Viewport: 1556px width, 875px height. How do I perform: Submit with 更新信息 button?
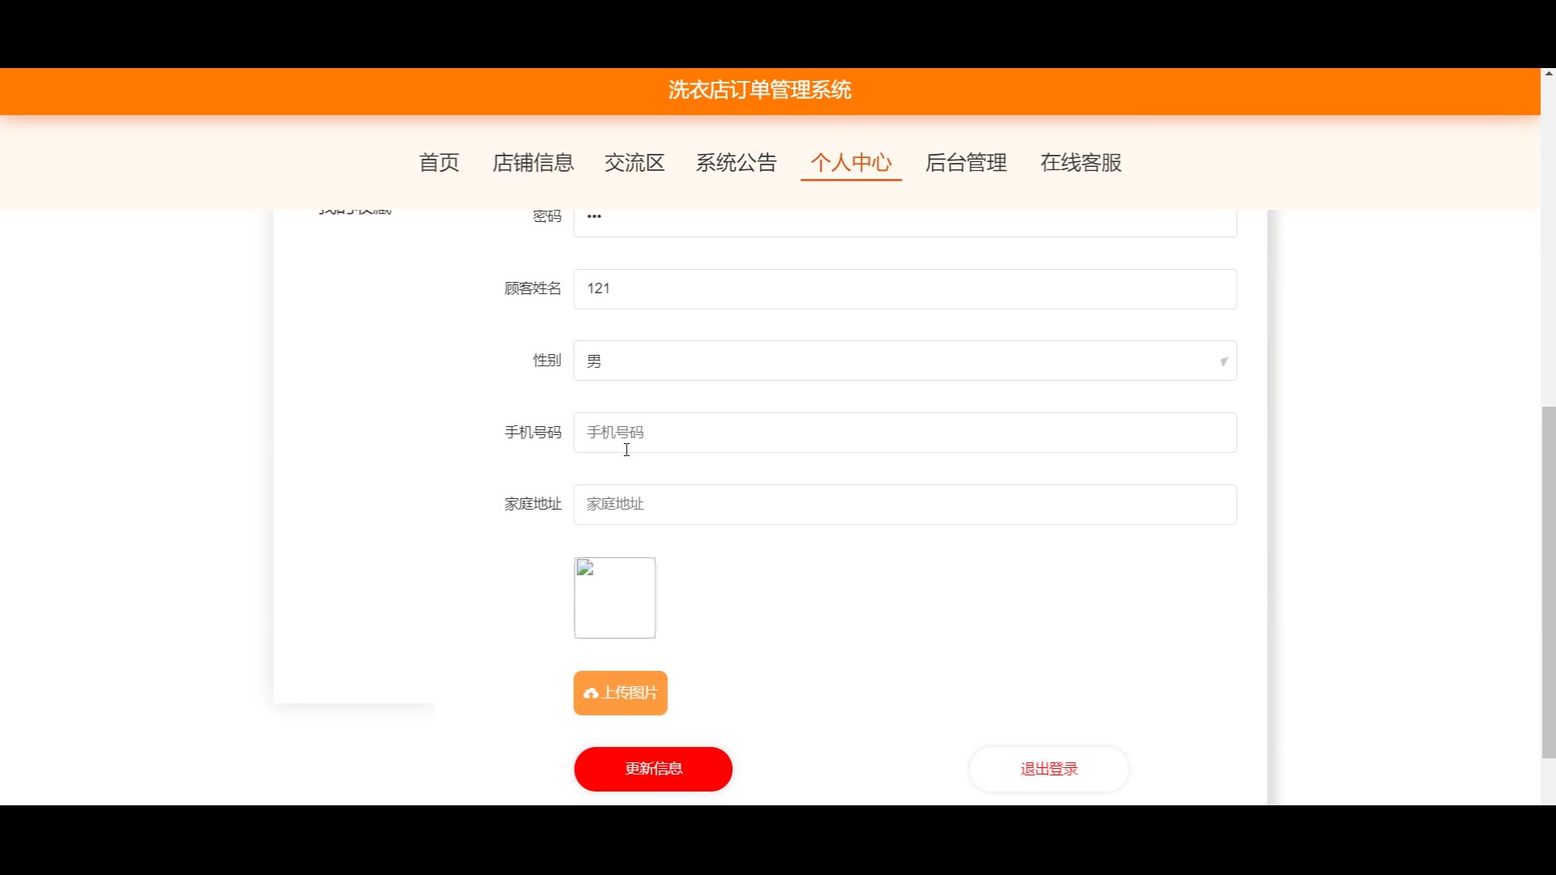tap(653, 769)
